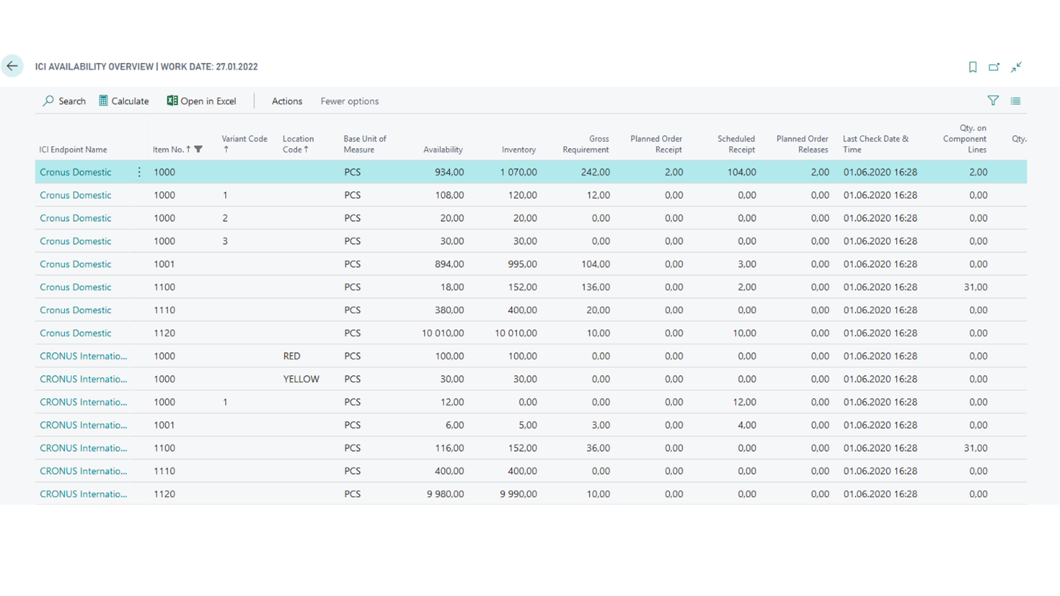Select the Availability cell showing 10 010,00
Image resolution: width=1060 pixels, height=596 pixels.
443,333
